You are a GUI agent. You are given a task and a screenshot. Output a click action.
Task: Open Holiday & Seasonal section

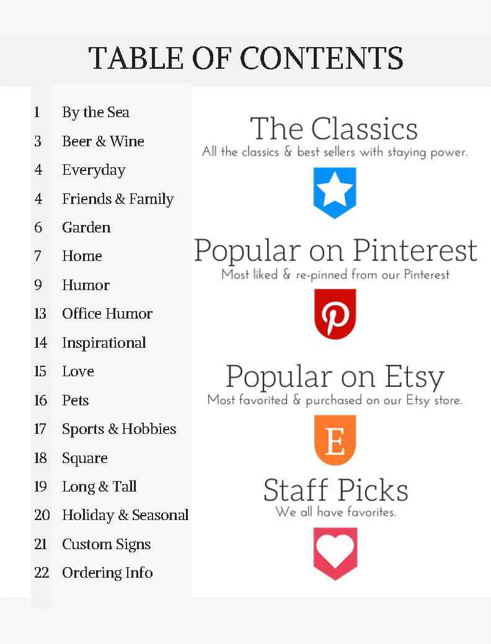click(x=125, y=515)
